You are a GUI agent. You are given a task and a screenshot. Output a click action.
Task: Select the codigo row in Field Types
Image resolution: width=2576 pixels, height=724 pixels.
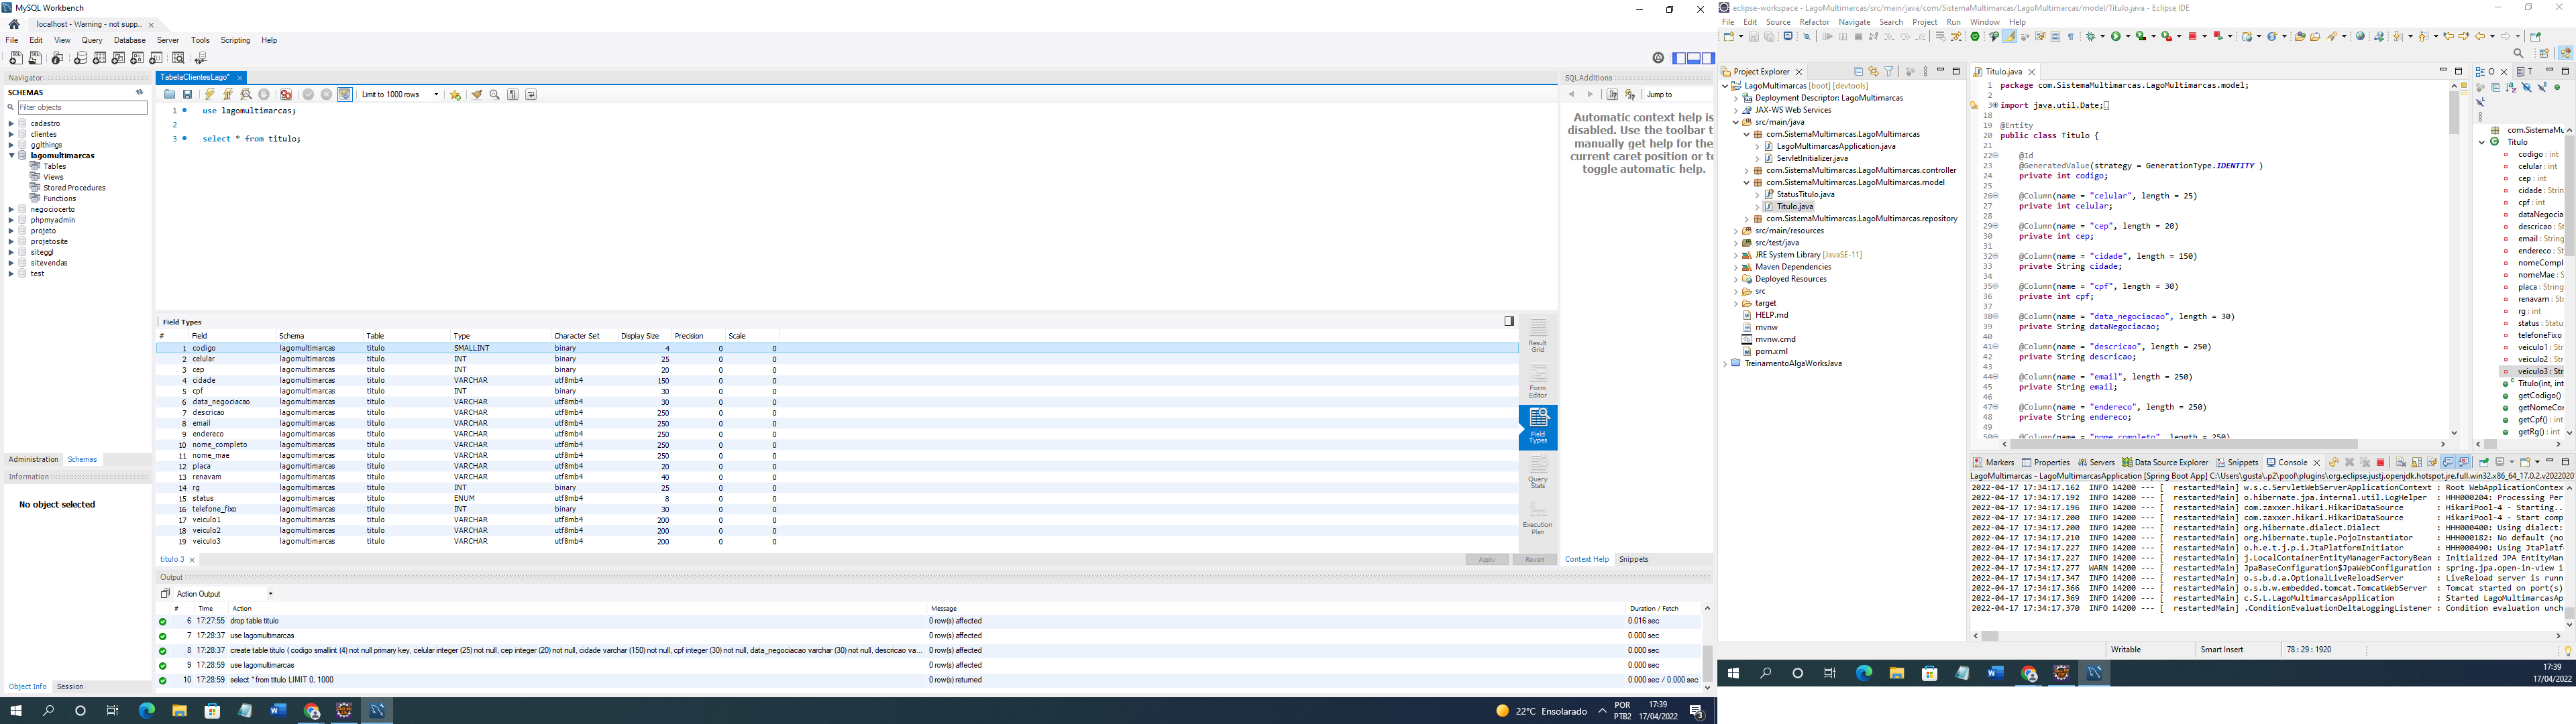click(x=837, y=348)
